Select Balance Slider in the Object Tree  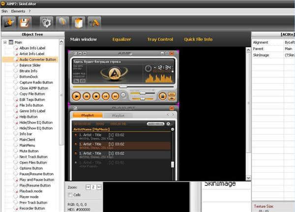[x=29, y=65]
